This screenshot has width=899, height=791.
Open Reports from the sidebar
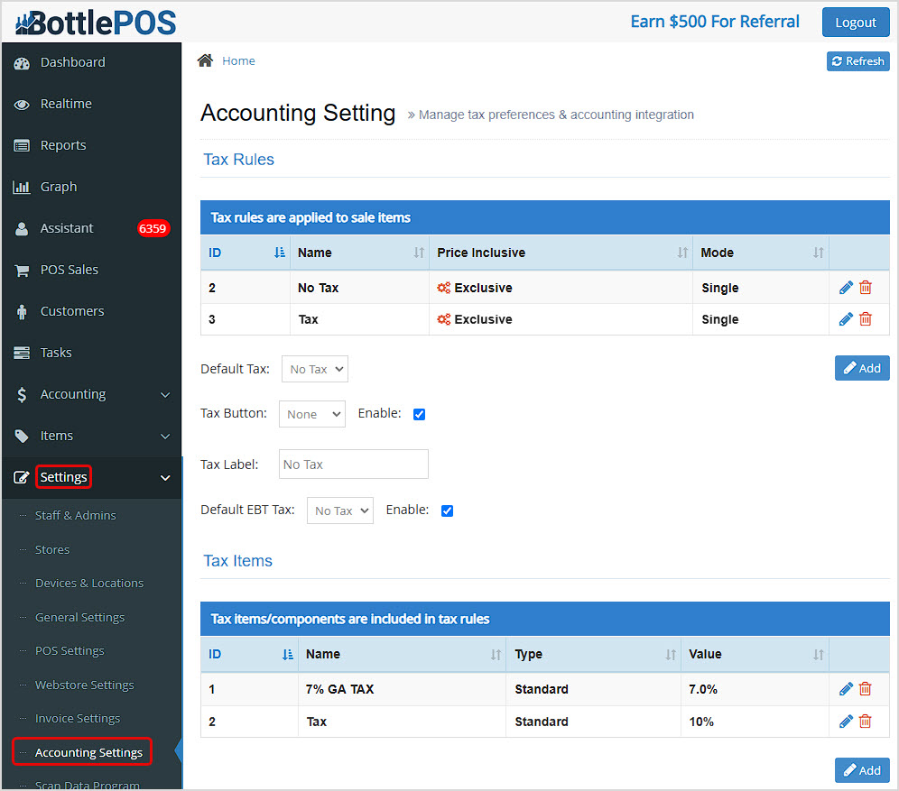pyautogui.click(x=62, y=145)
